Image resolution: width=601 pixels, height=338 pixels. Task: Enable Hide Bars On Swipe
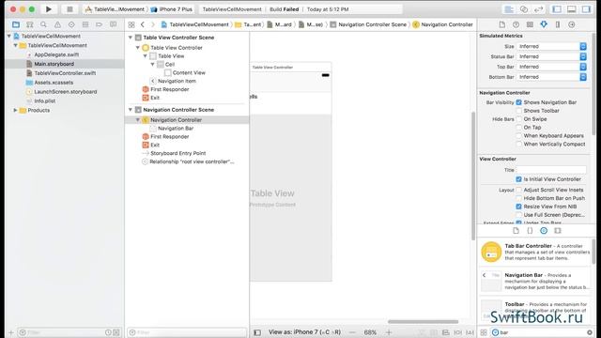click(x=518, y=119)
